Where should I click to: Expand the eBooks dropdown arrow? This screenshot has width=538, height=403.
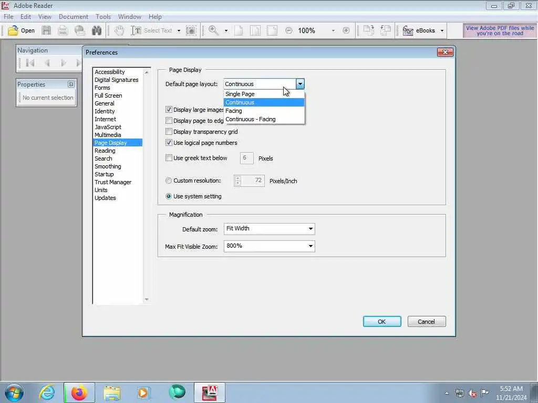pyautogui.click(x=442, y=30)
